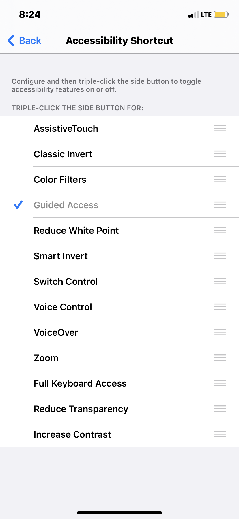Tap the battery icon in status bar

tap(221, 14)
